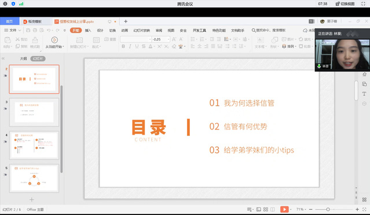
Task: Add new slide with plus below thumbnails
Action: click(x=32, y=200)
